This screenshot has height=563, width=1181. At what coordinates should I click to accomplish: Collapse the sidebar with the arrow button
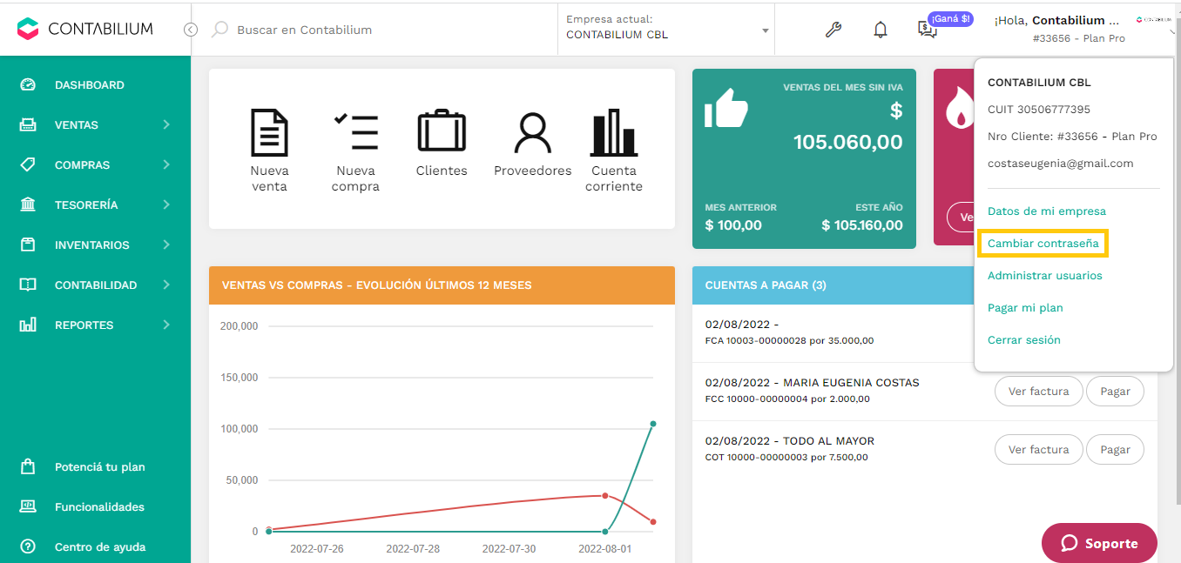191,30
